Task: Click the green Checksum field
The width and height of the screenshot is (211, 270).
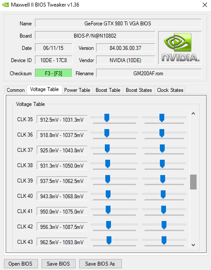Action: pos(53,73)
